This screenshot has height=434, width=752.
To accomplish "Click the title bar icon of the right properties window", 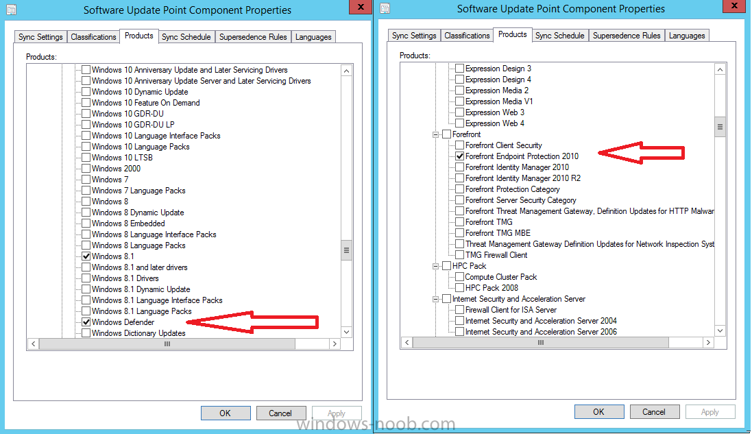I will point(385,8).
